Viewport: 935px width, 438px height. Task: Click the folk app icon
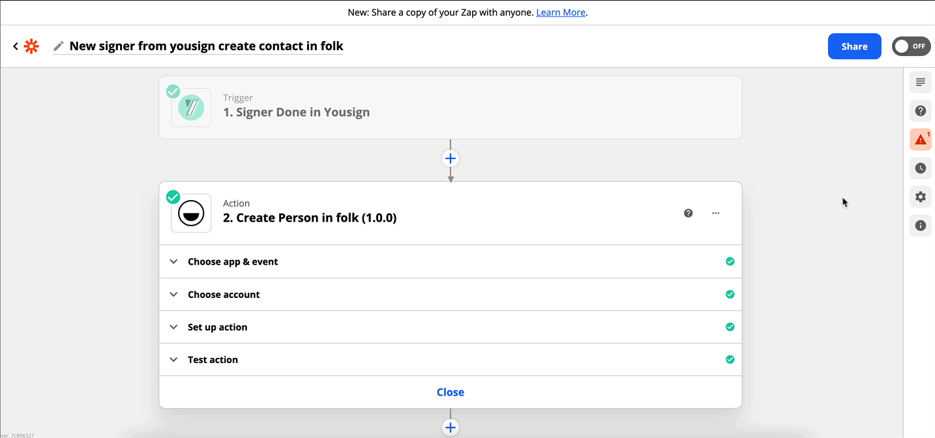[191, 213]
